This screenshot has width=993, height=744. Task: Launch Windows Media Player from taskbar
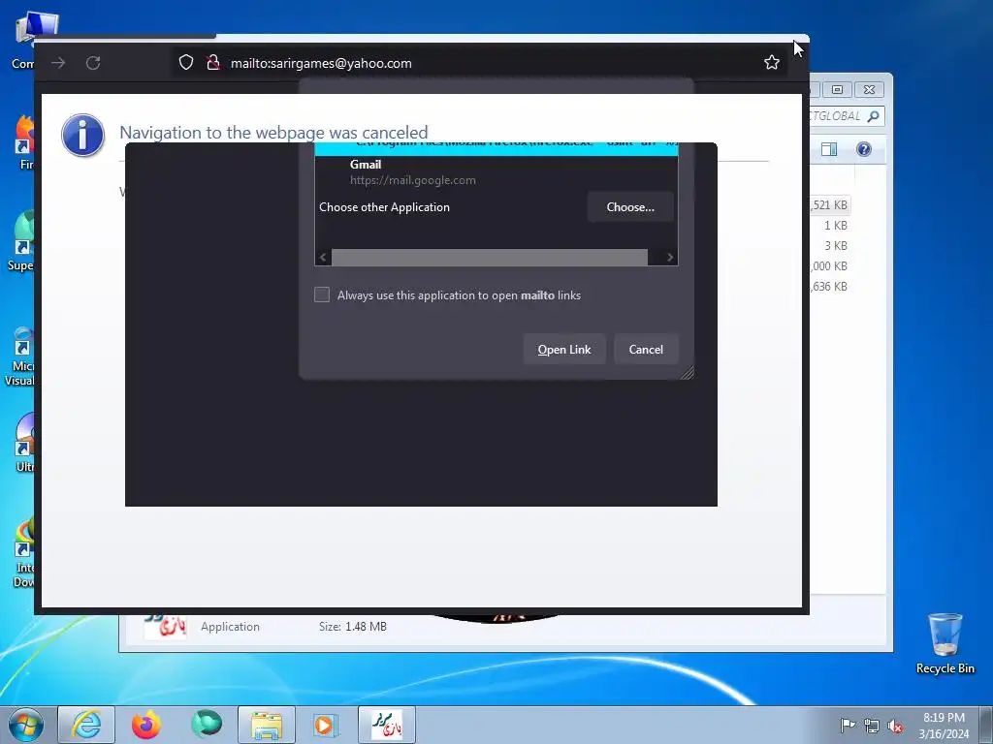click(x=327, y=725)
